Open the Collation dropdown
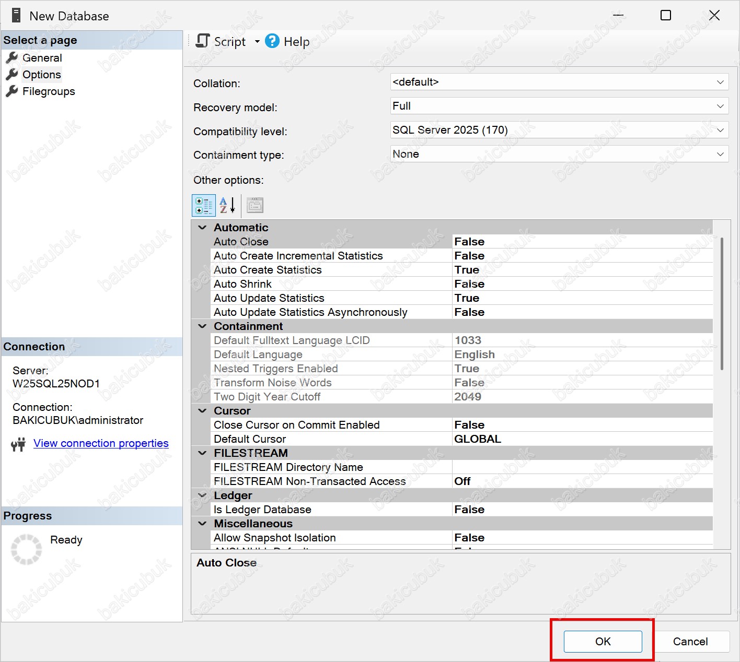 click(720, 82)
